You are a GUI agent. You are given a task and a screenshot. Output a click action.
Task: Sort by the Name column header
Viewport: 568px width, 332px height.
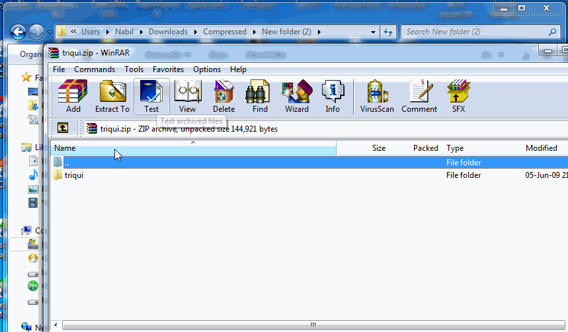(193, 148)
